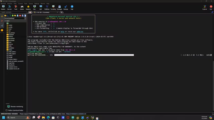Screen dimensions: 214x120
Task: Click the terminal vertical scrollbar
Action: pos(213,86)
